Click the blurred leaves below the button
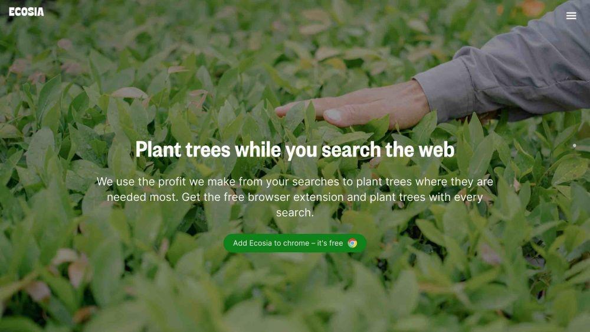The width and height of the screenshot is (590, 332). click(294, 294)
